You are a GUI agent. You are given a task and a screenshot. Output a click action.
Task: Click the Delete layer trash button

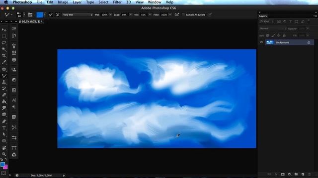[309, 174]
